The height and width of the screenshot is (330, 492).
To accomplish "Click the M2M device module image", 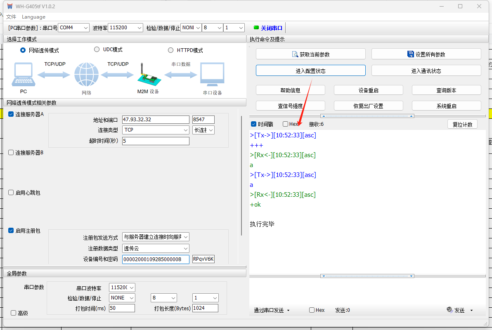I will 148,75.
